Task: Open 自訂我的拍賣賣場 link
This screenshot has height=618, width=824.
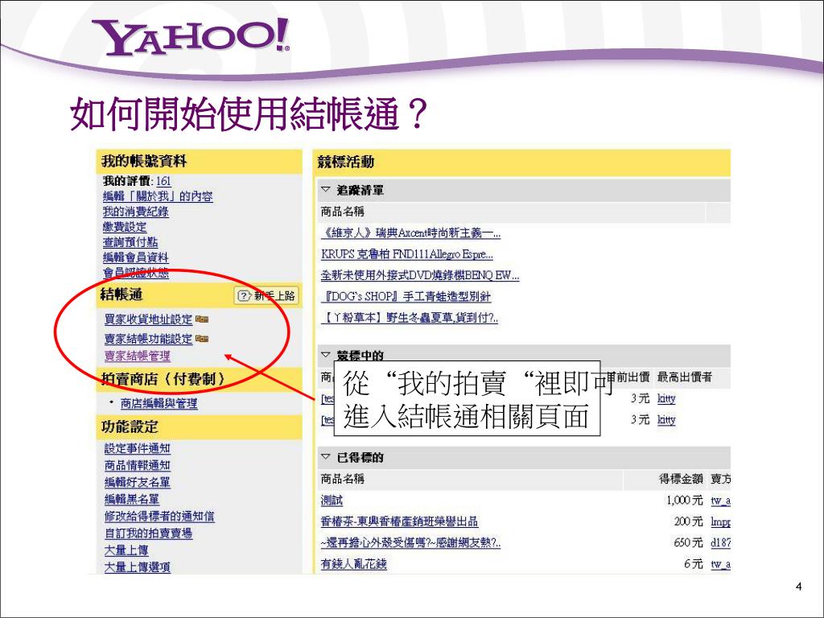Action: pyautogui.click(x=148, y=533)
